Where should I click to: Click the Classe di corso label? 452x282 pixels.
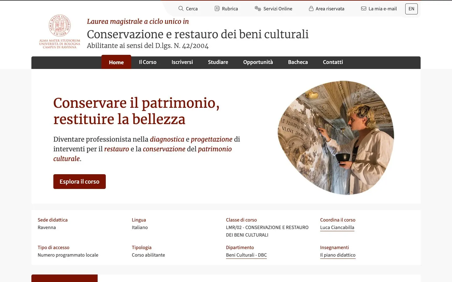[x=241, y=220]
